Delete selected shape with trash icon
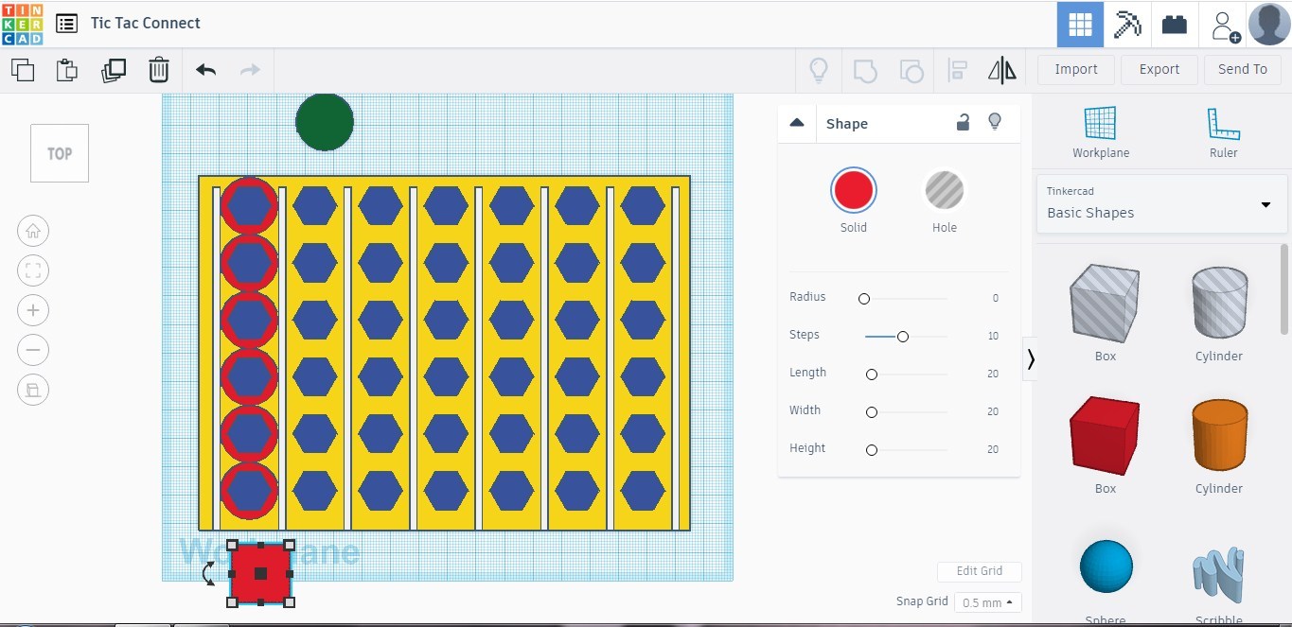 (159, 70)
